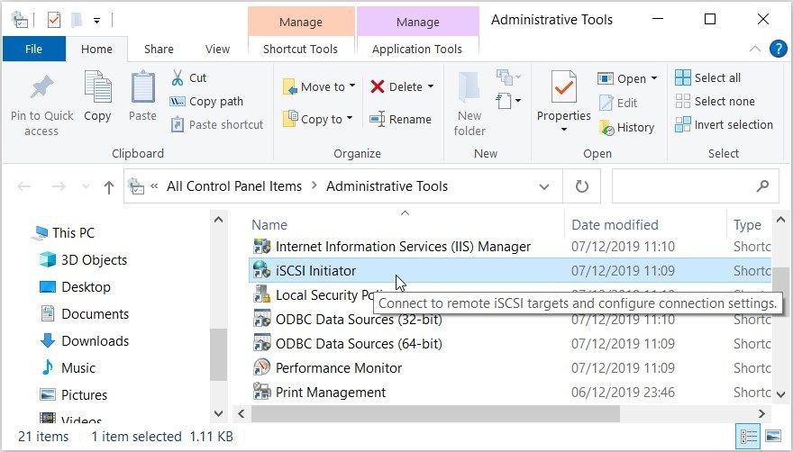Viewport: 793px width, 452px height.
Task: Click the search magnifier icon
Action: pyautogui.click(x=762, y=186)
